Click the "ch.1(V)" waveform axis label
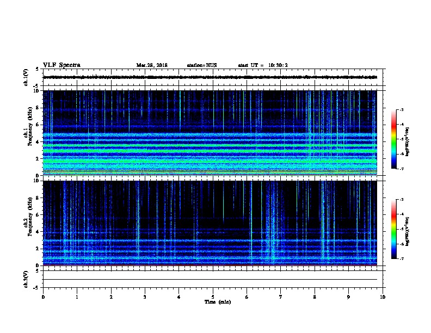 (x=26, y=77)
